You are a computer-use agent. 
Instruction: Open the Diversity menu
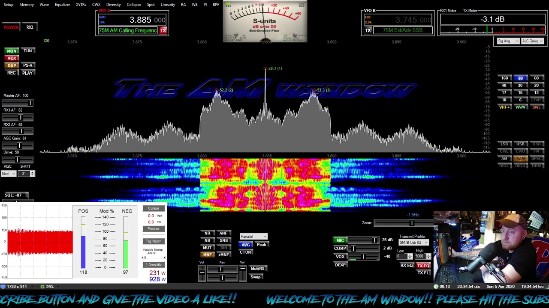click(114, 5)
